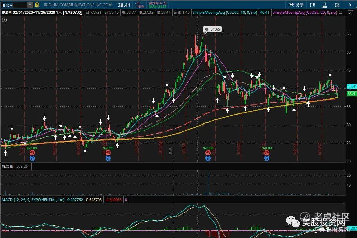The height and width of the screenshot is (238, 357).
Task: Open the symbol dropdown arrow next to IRDM
Action: (30, 5)
